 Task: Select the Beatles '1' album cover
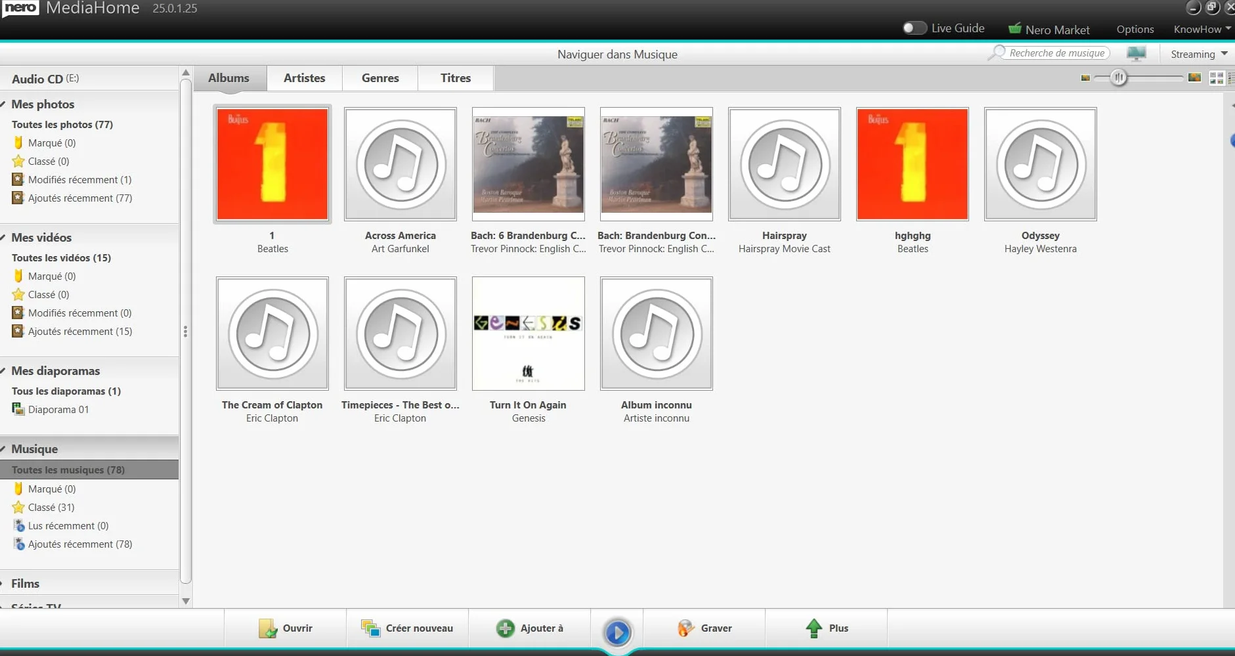coord(272,164)
